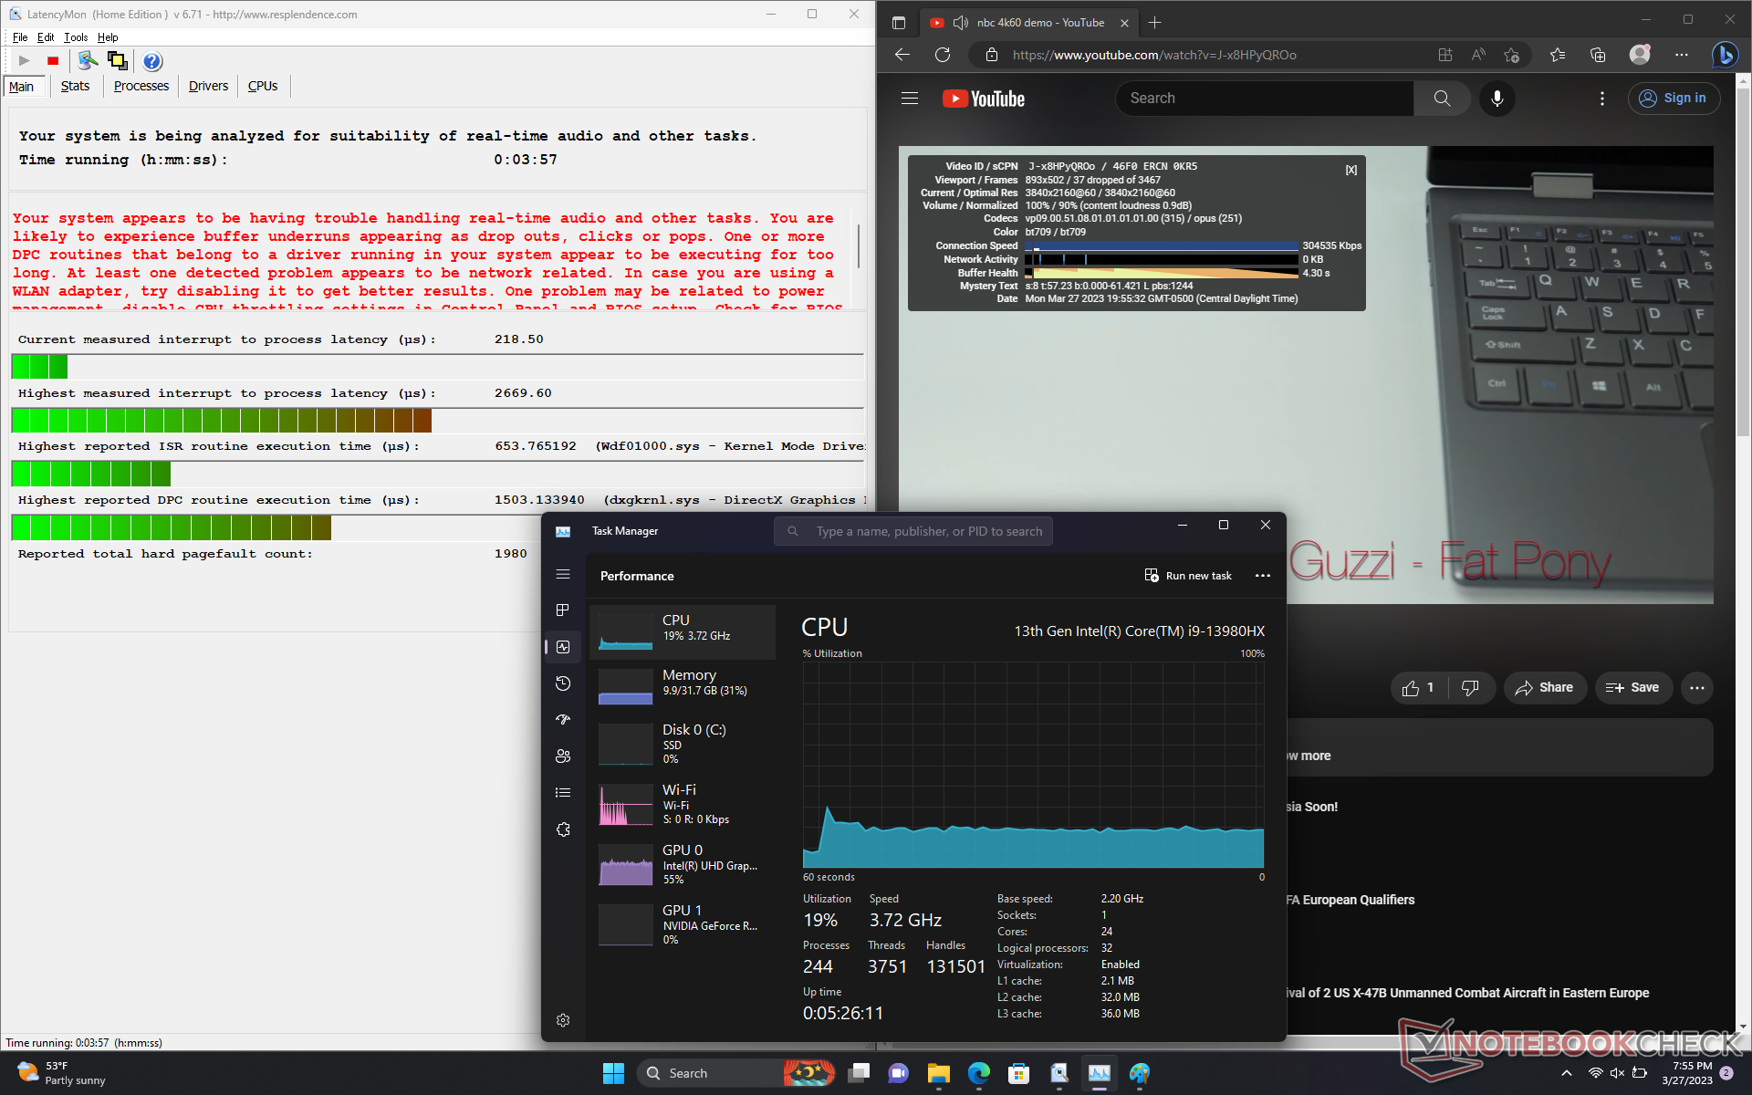Dislike the YouTube video
This screenshot has height=1095, width=1752.
[x=1469, y=688]
